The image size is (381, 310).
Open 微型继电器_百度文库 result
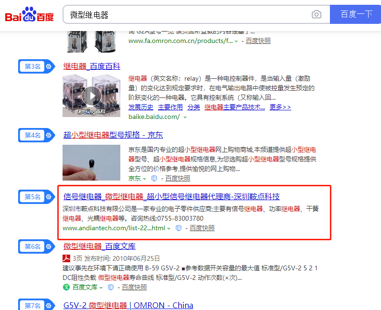[x=99, y=246]
